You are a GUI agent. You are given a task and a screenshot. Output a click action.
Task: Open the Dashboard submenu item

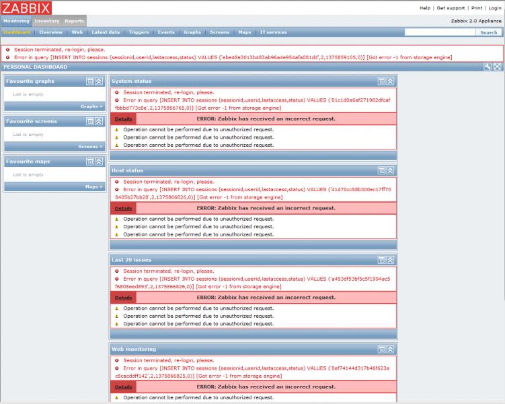coord(17,32)
